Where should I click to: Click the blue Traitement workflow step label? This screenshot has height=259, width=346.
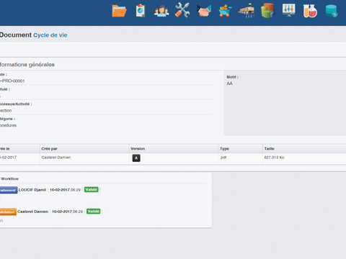click(x=9, y=190)
